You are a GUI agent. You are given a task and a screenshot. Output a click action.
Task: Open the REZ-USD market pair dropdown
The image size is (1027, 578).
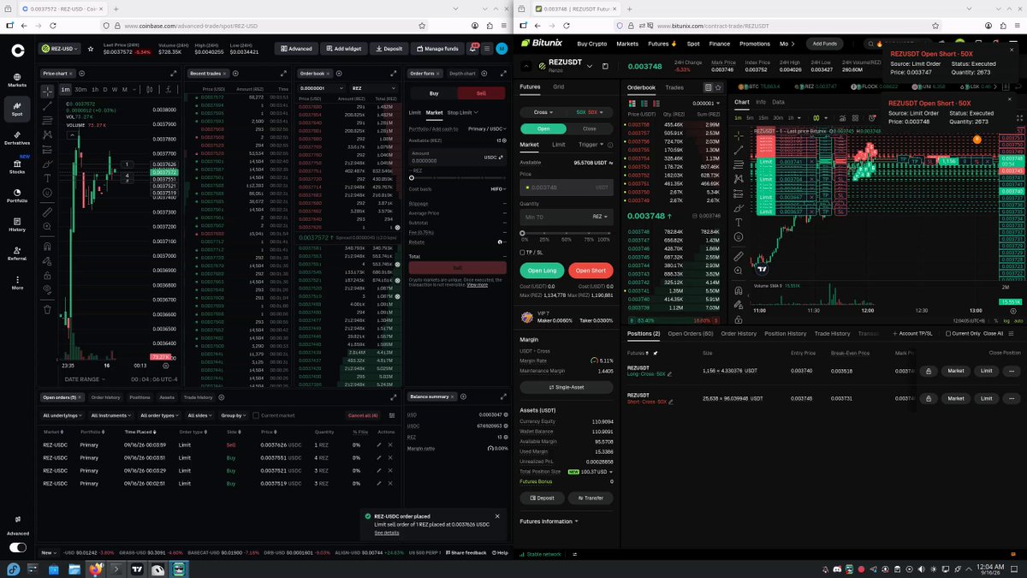point(60,49)
